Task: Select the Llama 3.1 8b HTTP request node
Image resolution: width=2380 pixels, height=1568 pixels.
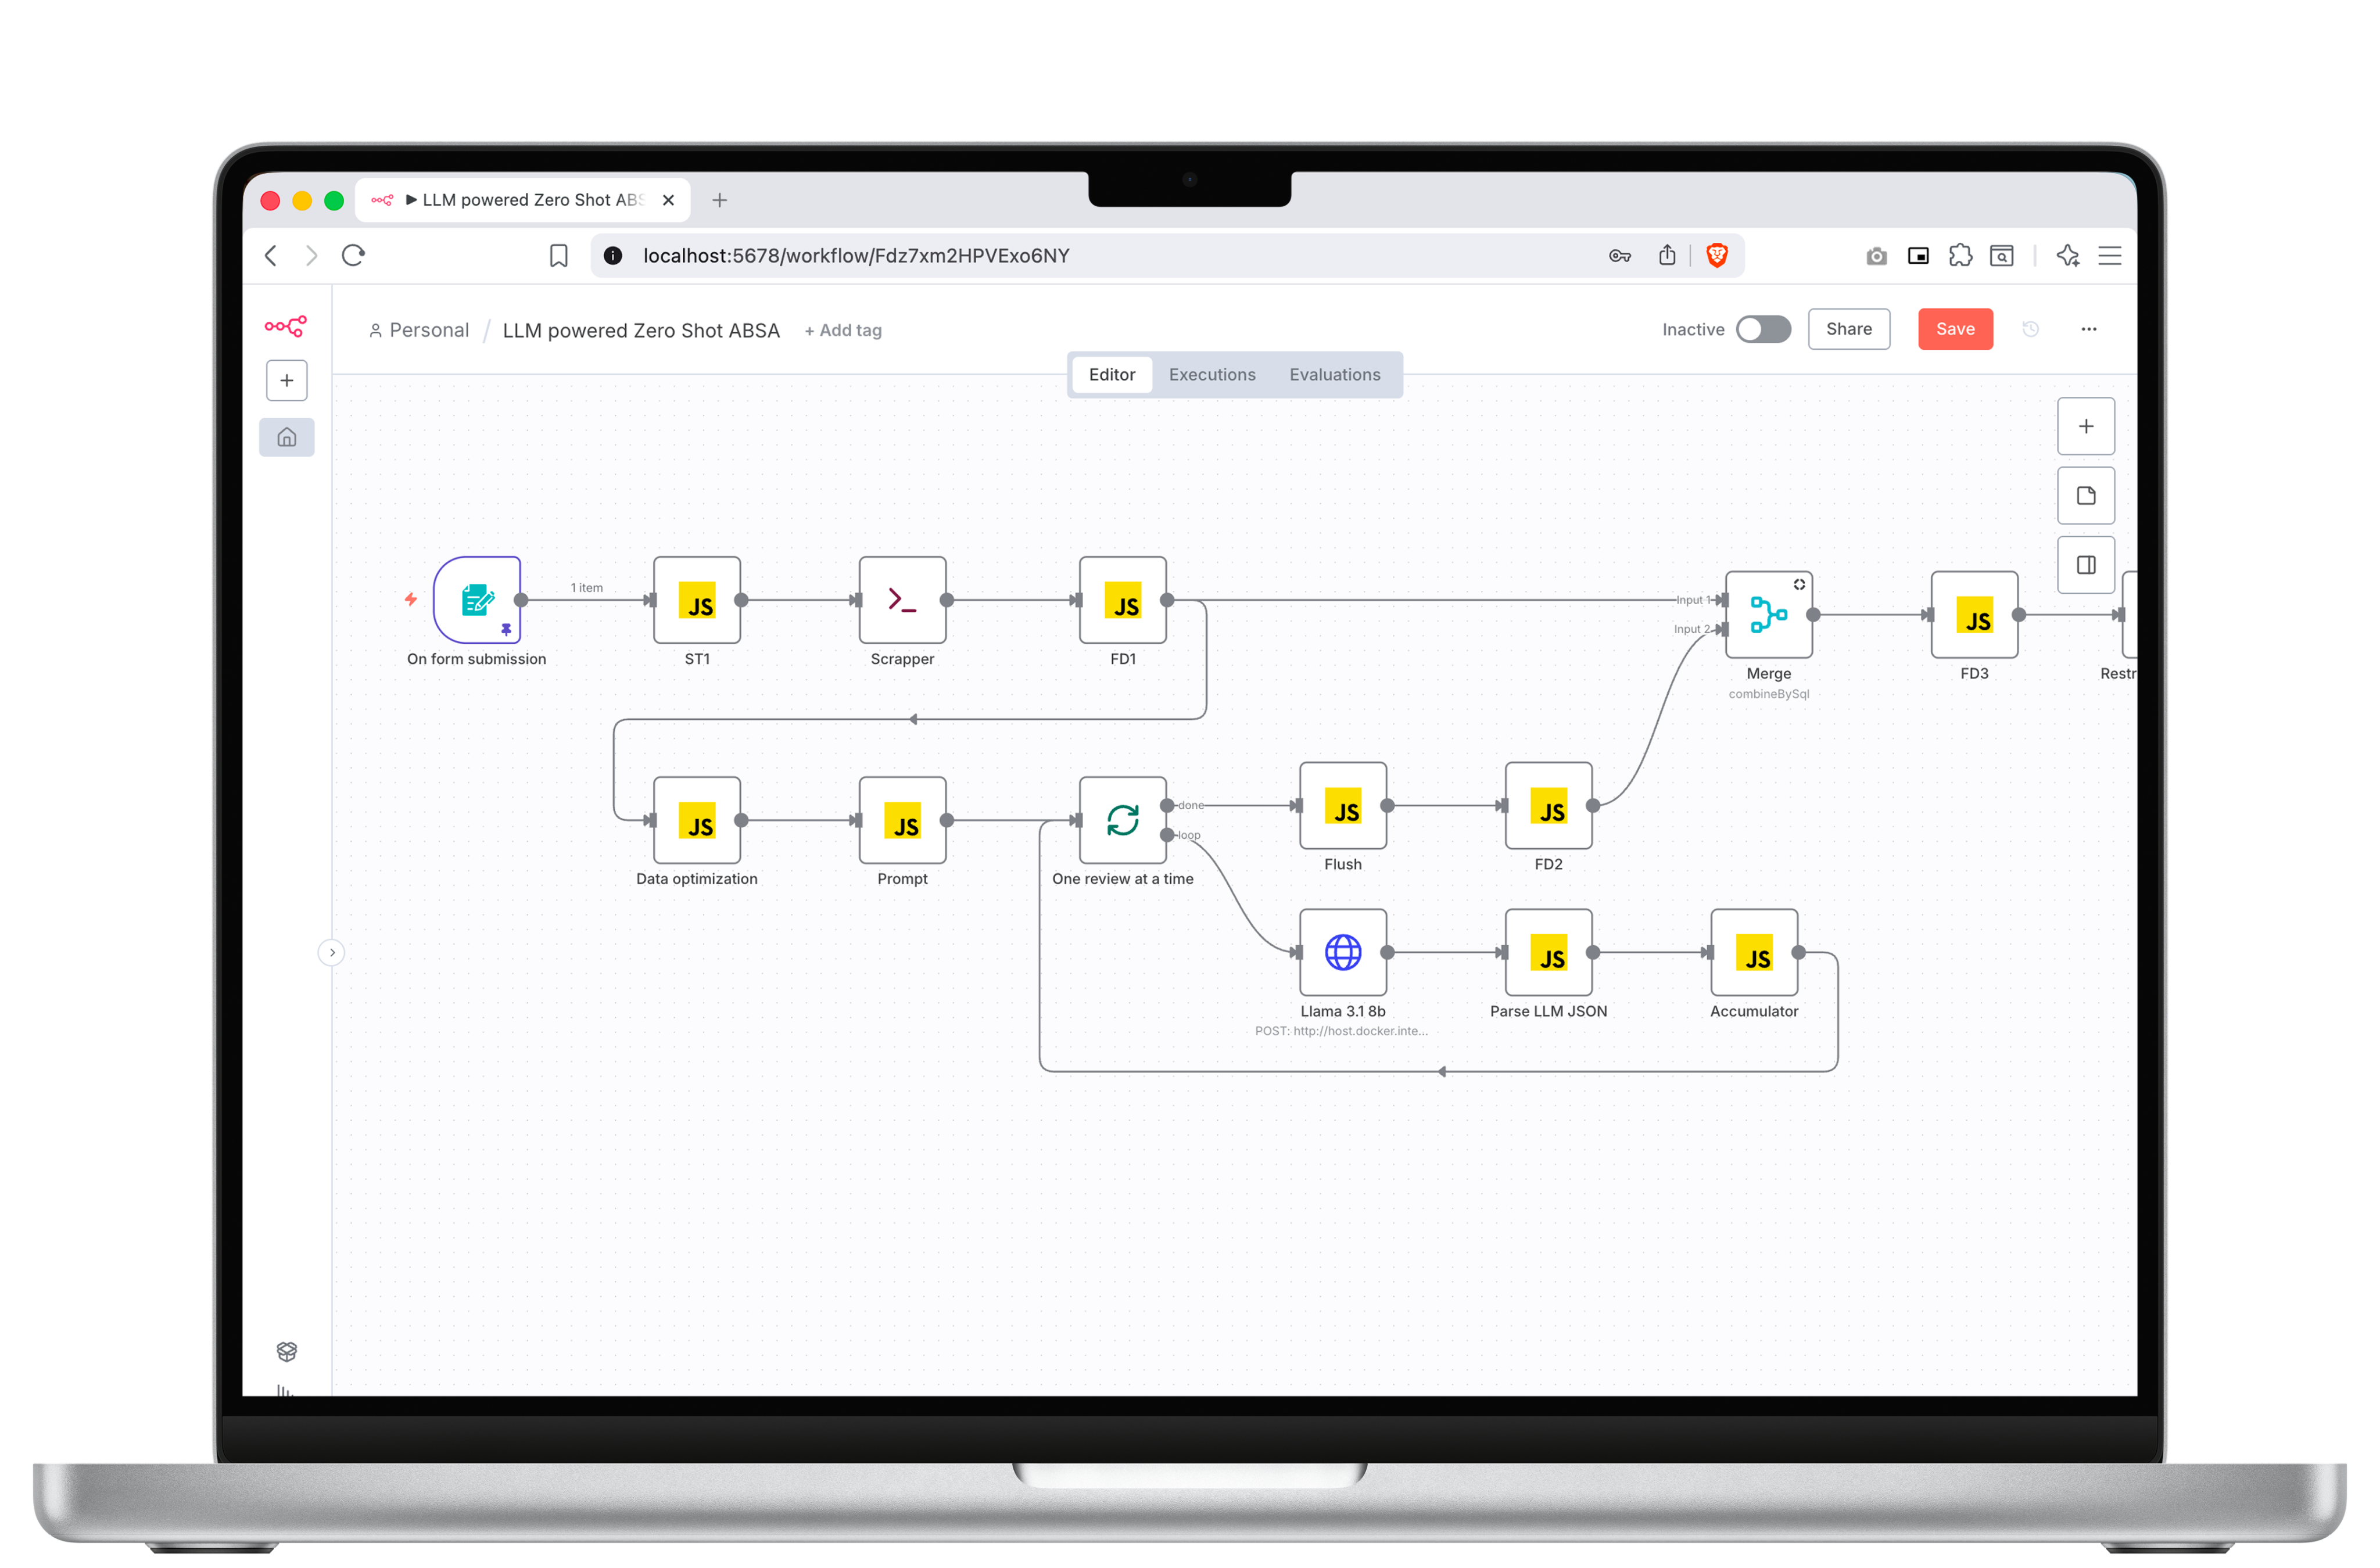Action: [x=1343, y=952]
